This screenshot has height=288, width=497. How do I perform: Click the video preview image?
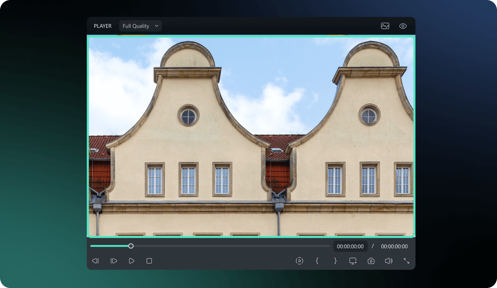(x=251, y=136)
